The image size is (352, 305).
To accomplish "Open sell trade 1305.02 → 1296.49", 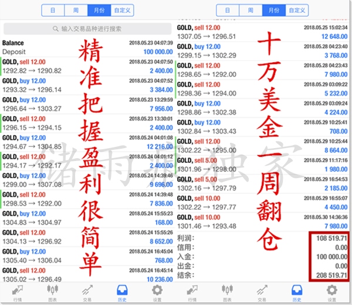I will (x=87, y=275).
